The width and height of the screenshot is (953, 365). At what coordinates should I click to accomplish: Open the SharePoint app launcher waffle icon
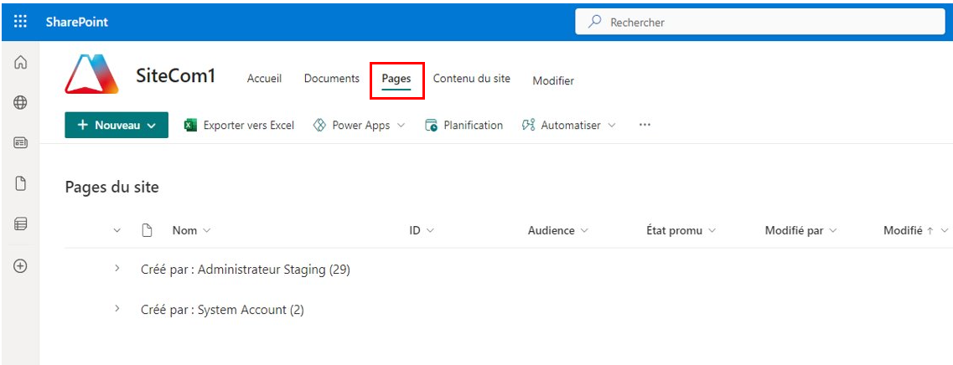[x=21, y=22]
